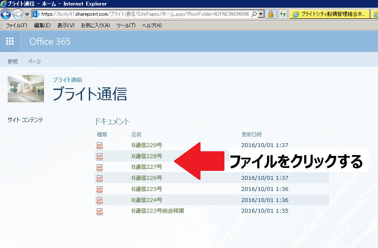Open the B通信225号 file
The height and width of the screenshot is (248, 378).
[x=147, y=189]
